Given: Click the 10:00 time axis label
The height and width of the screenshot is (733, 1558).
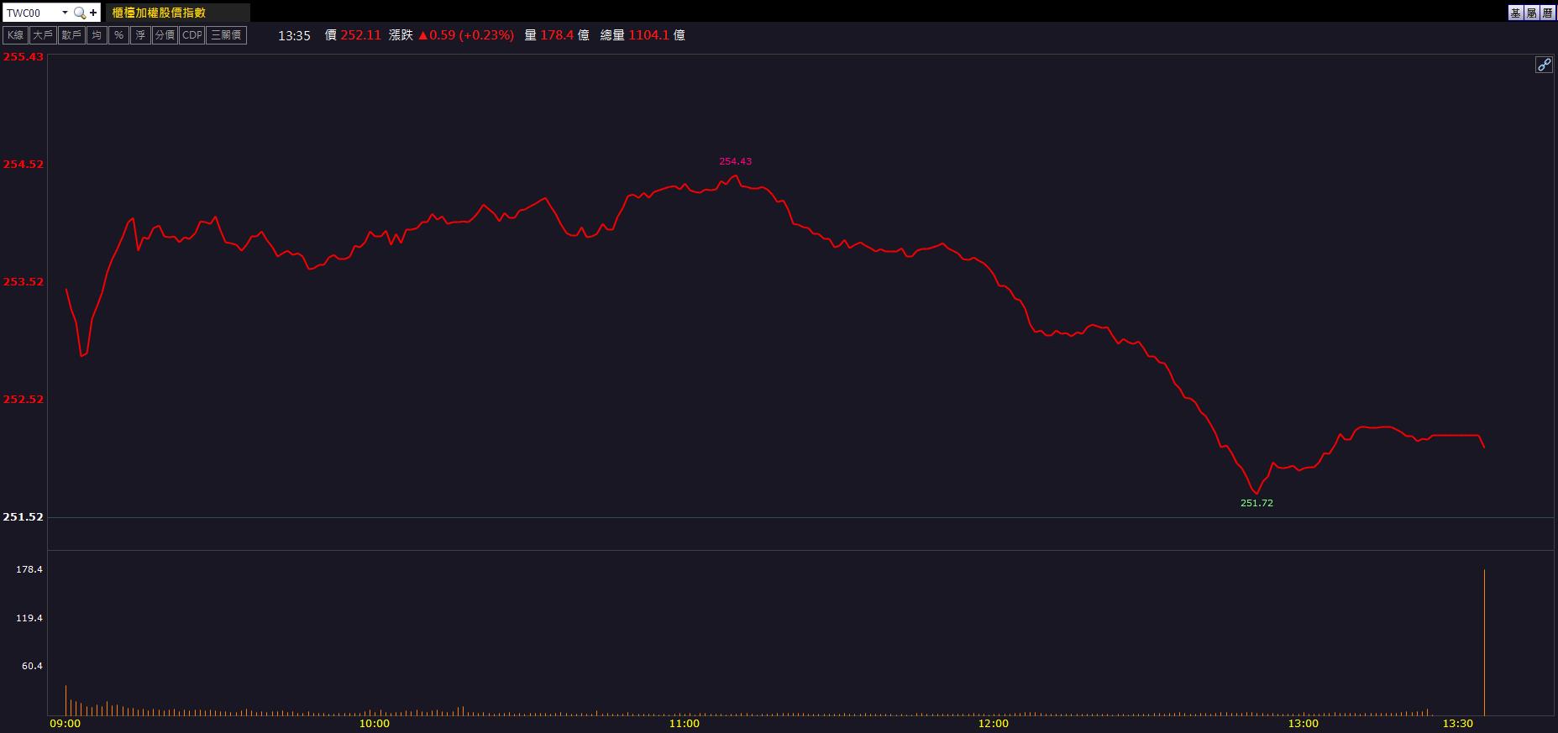Looking at the screenshot, I should [375, 723].
